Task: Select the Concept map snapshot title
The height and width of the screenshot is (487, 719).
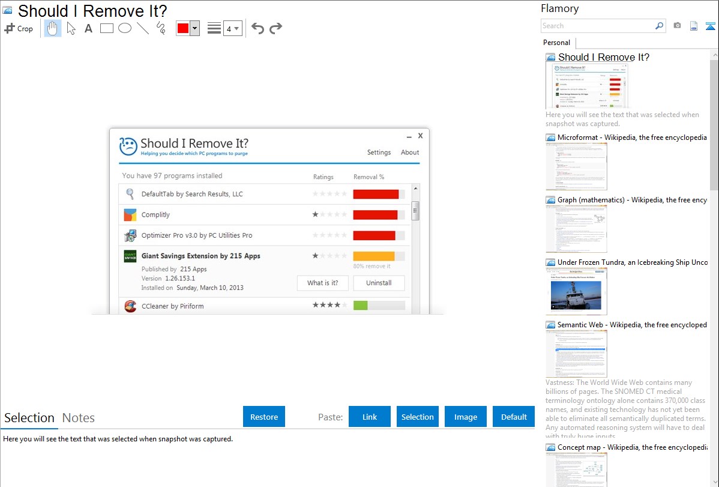Action: coord(632,447)
